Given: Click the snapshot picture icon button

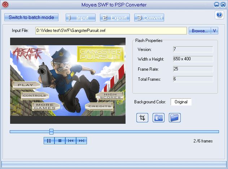Looking at the screenshot, I should (158, 118).
